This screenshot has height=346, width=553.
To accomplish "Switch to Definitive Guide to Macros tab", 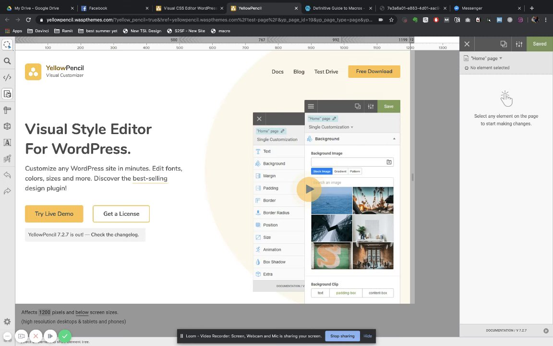I will pos(339,8).
